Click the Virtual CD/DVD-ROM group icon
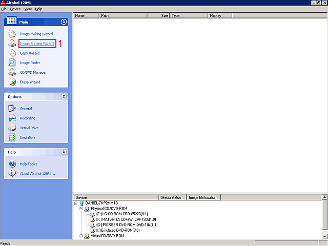Viewport: 328px width, 246px height. tap(87, 236)
